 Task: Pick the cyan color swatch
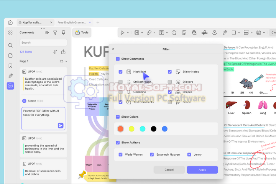[x=143, y=129]
